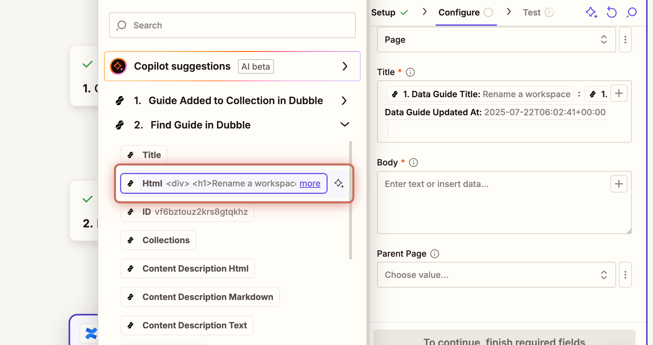
Task: Select the Html data pill
Action: click(224, 183)
